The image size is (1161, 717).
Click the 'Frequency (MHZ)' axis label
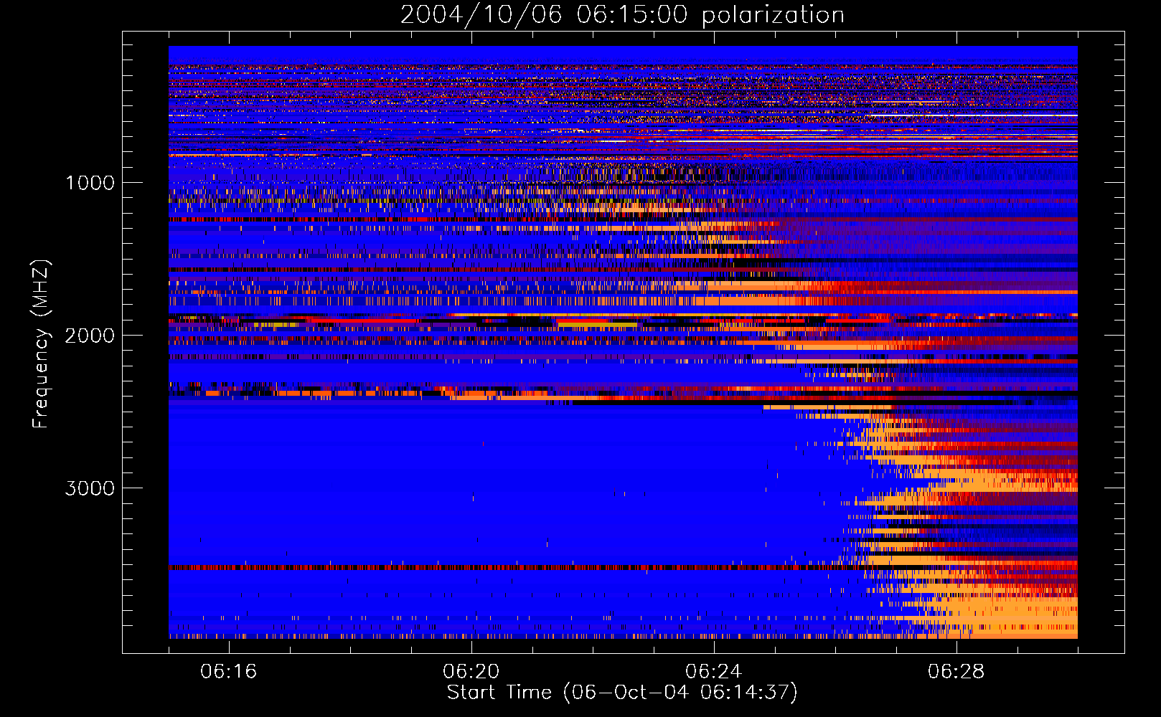point(41,344)
